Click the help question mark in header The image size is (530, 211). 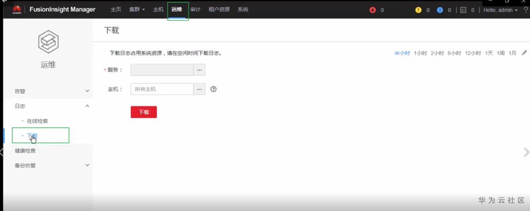click(x=526, y=10)
